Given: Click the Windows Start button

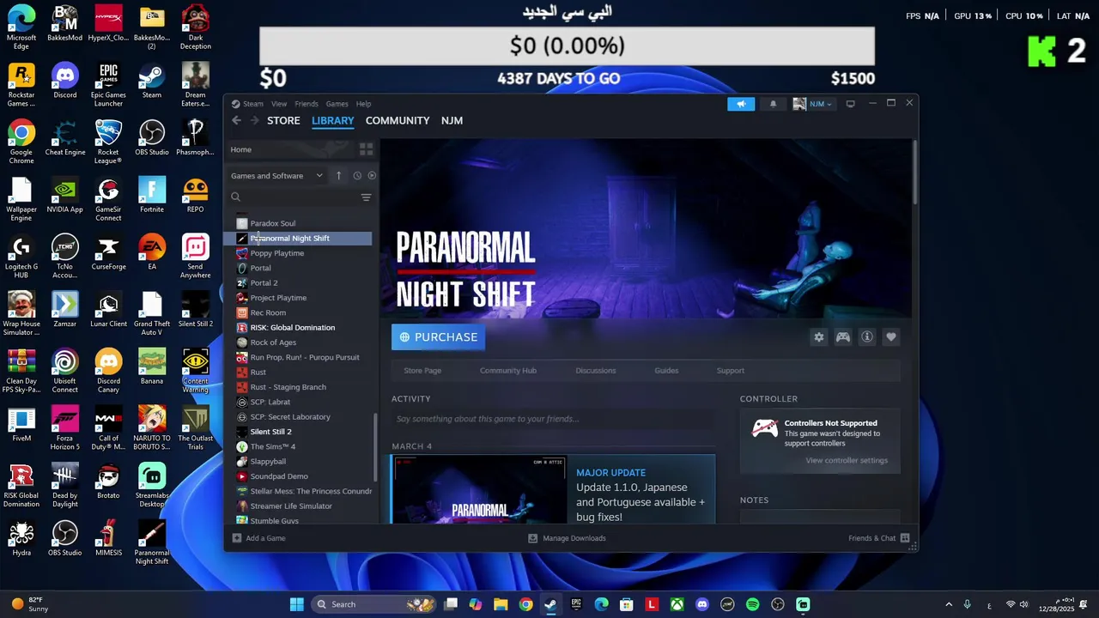Looking at the screenshot, I should [x=297, y=604].
